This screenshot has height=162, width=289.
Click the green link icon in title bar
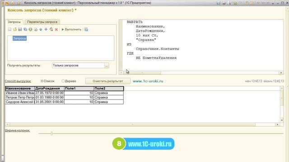point(235,3)
